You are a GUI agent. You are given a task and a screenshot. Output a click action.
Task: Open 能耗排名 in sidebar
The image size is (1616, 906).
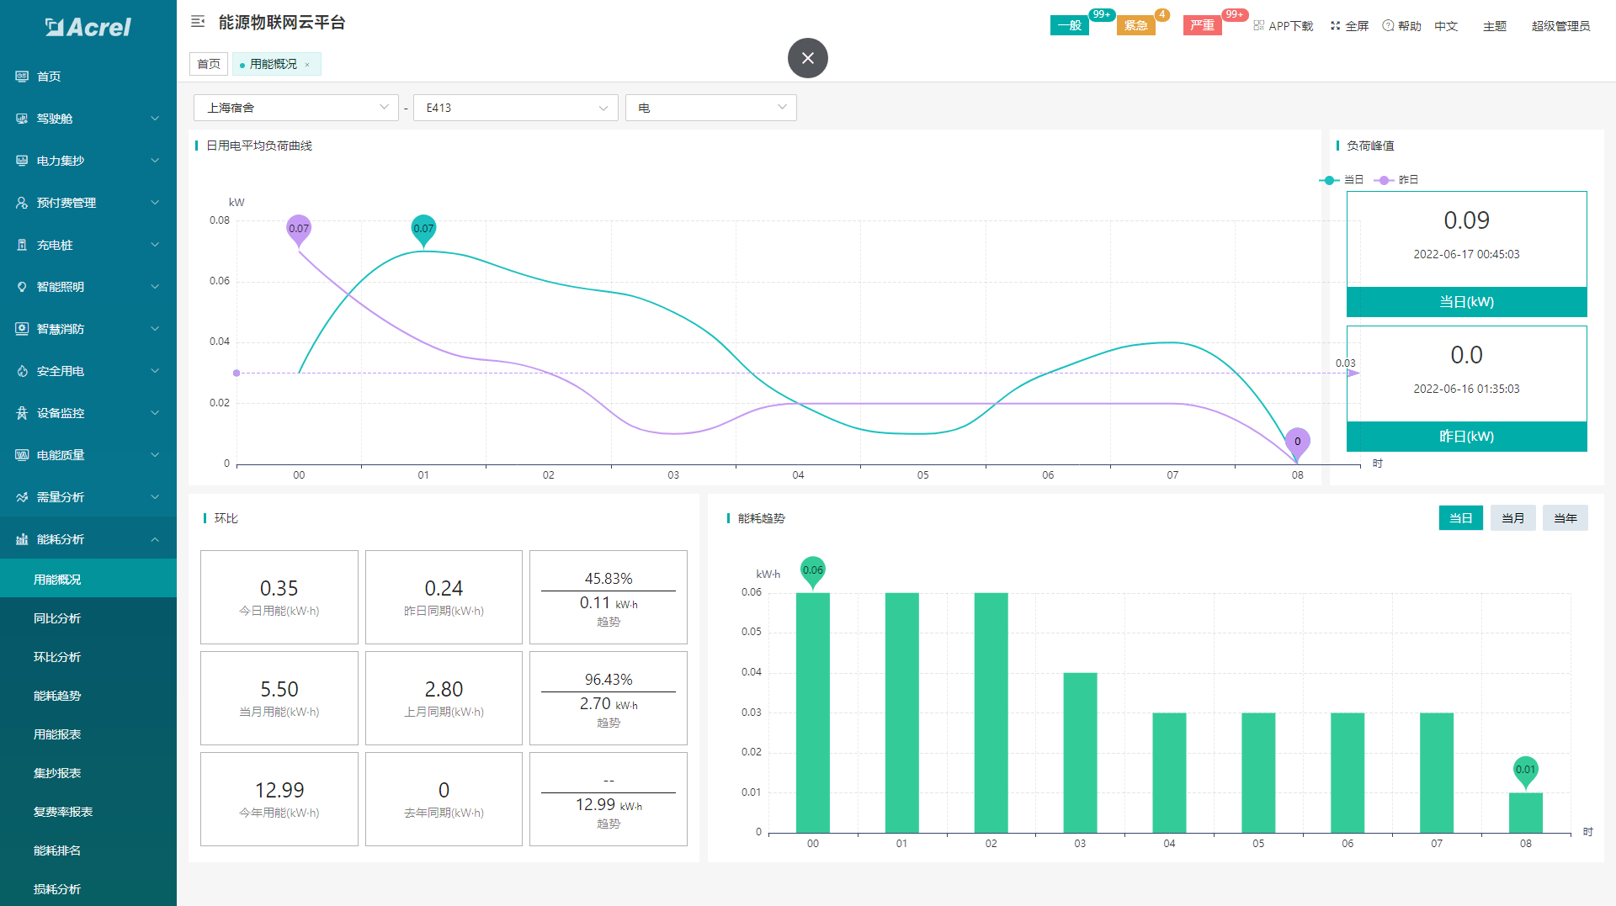pos(88,850)
